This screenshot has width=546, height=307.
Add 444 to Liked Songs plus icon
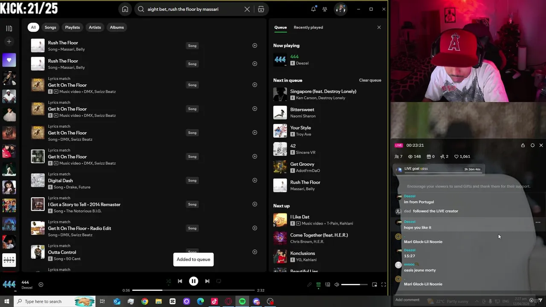(x=41, y=284)
